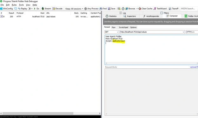Click the timer clock toolbar icon
Image resolution: width=198 pixels, height=118 pixels.
[x=123, y=9]
